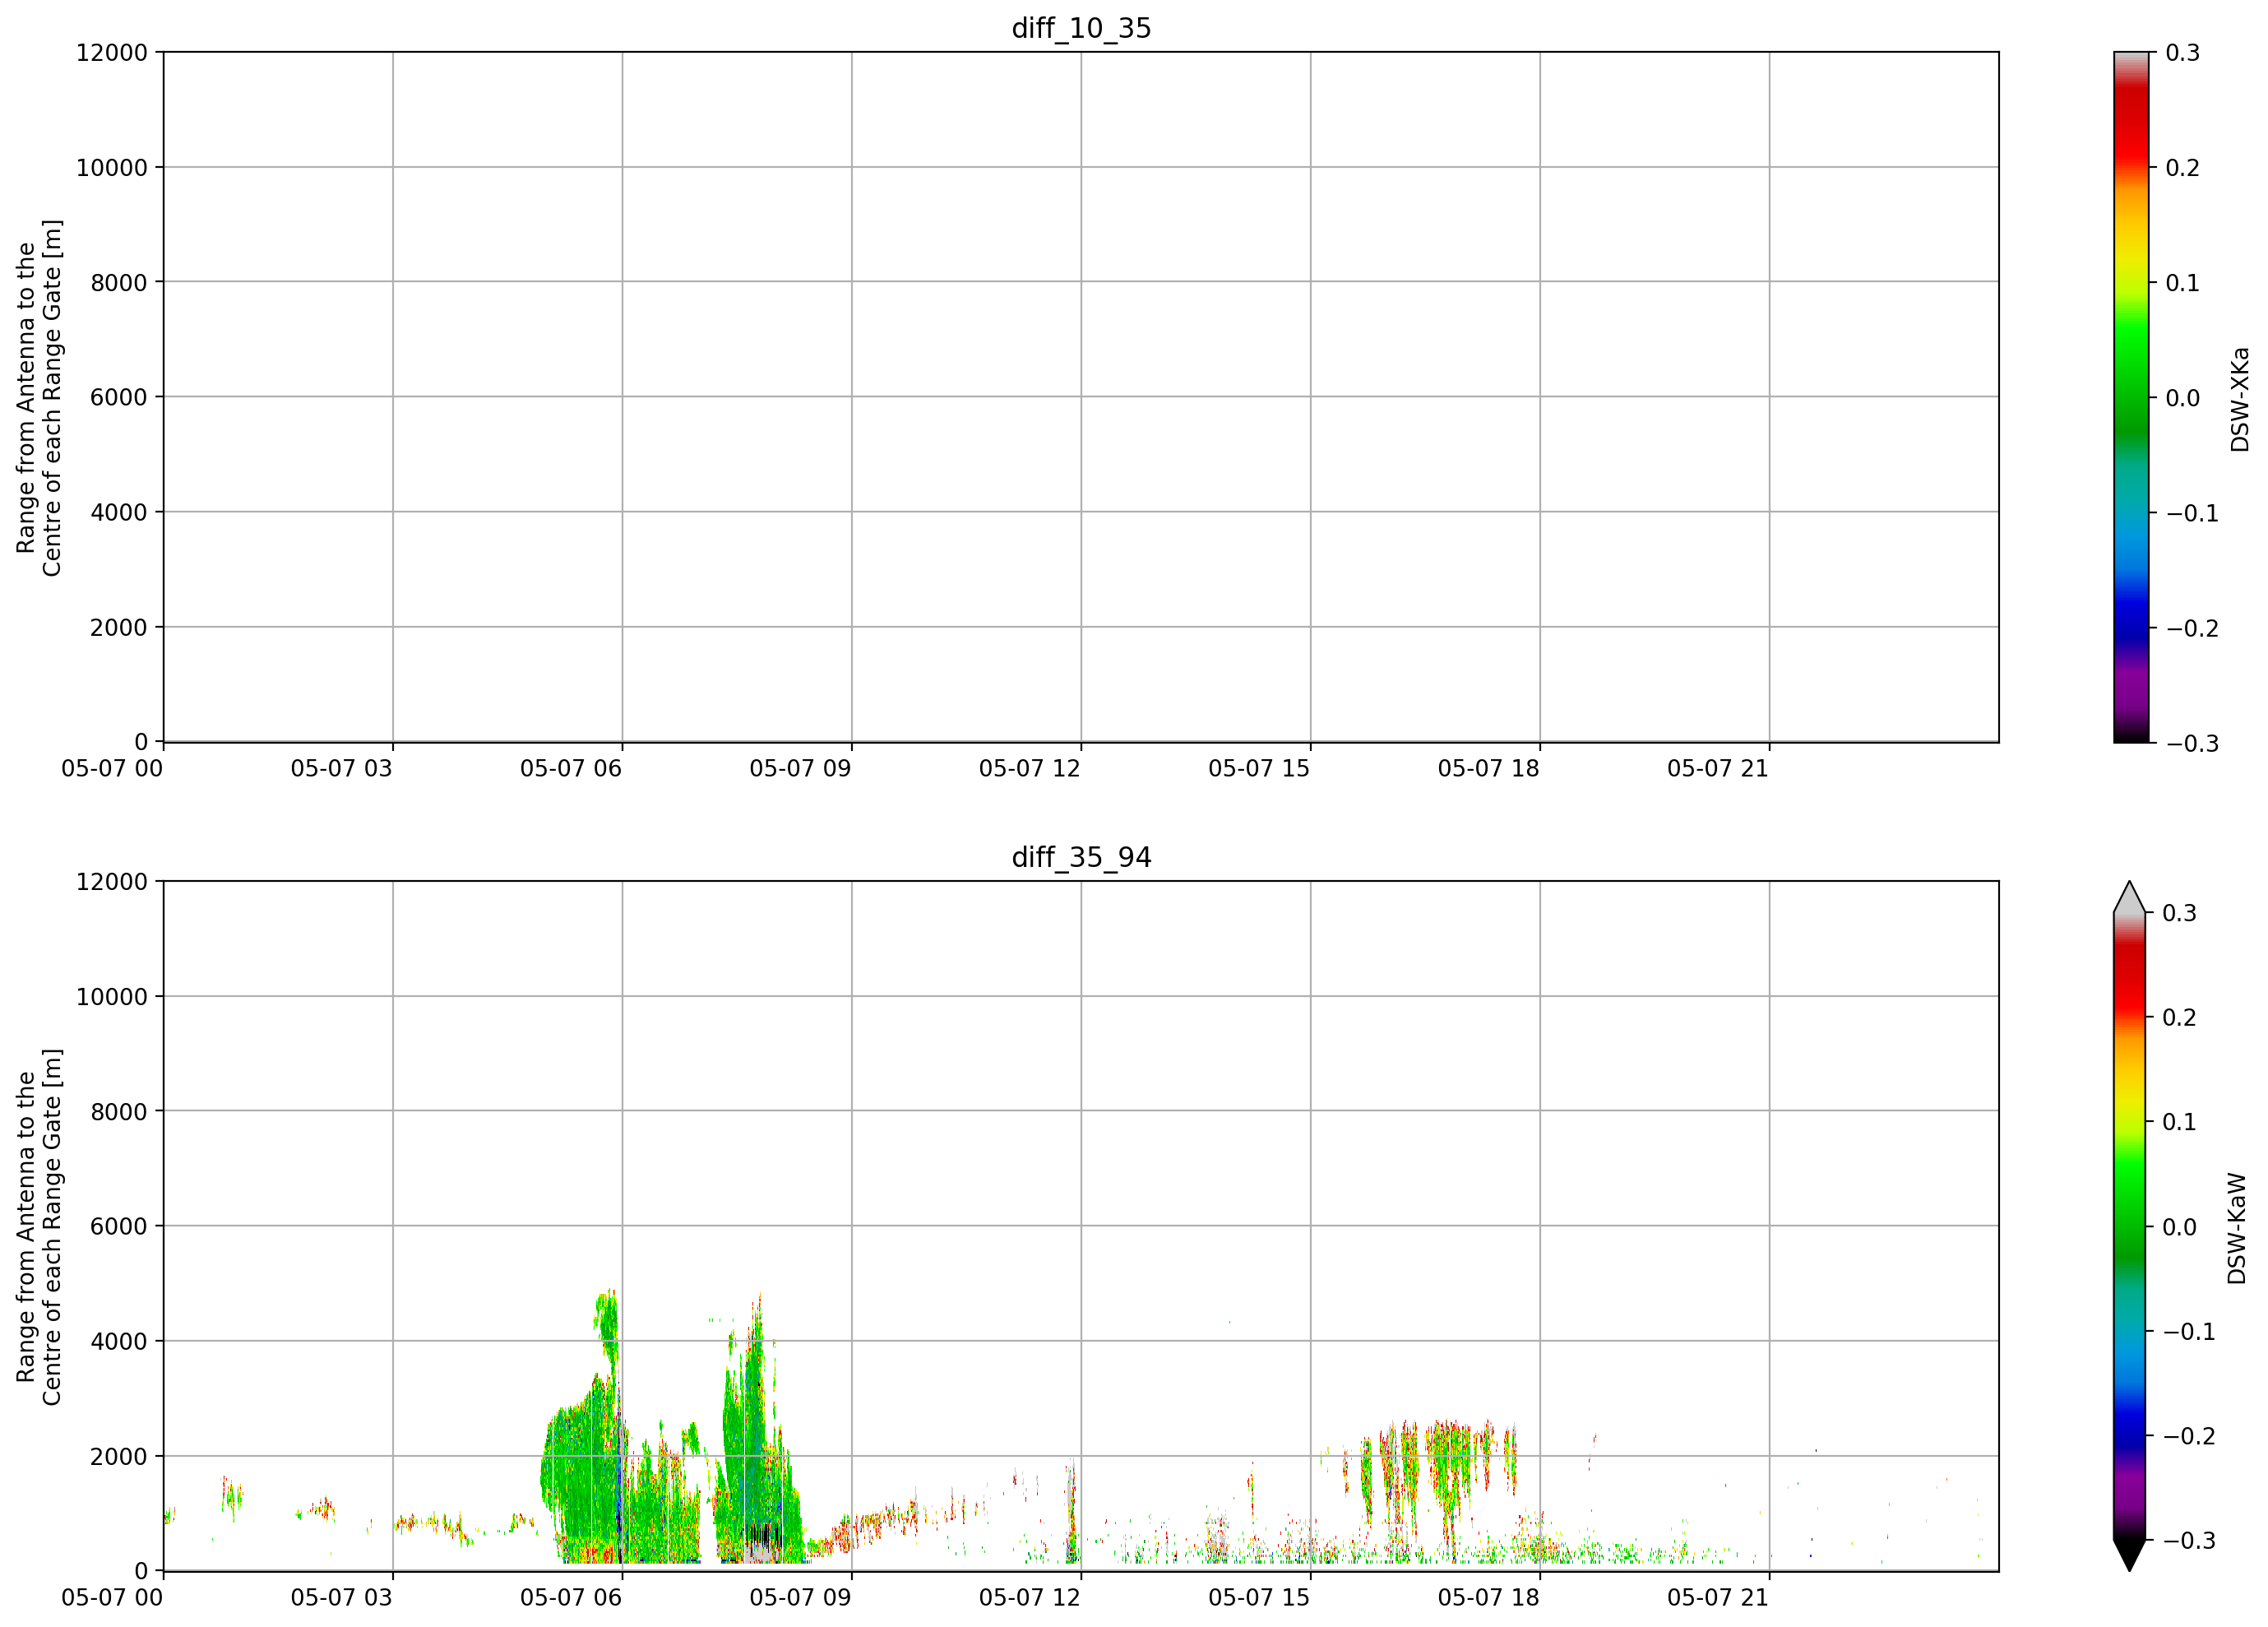Click the 12000 y-tick in the diff_35_94 plot
The width and height of the screenshot is (2268, 1627).
point(111,882)
